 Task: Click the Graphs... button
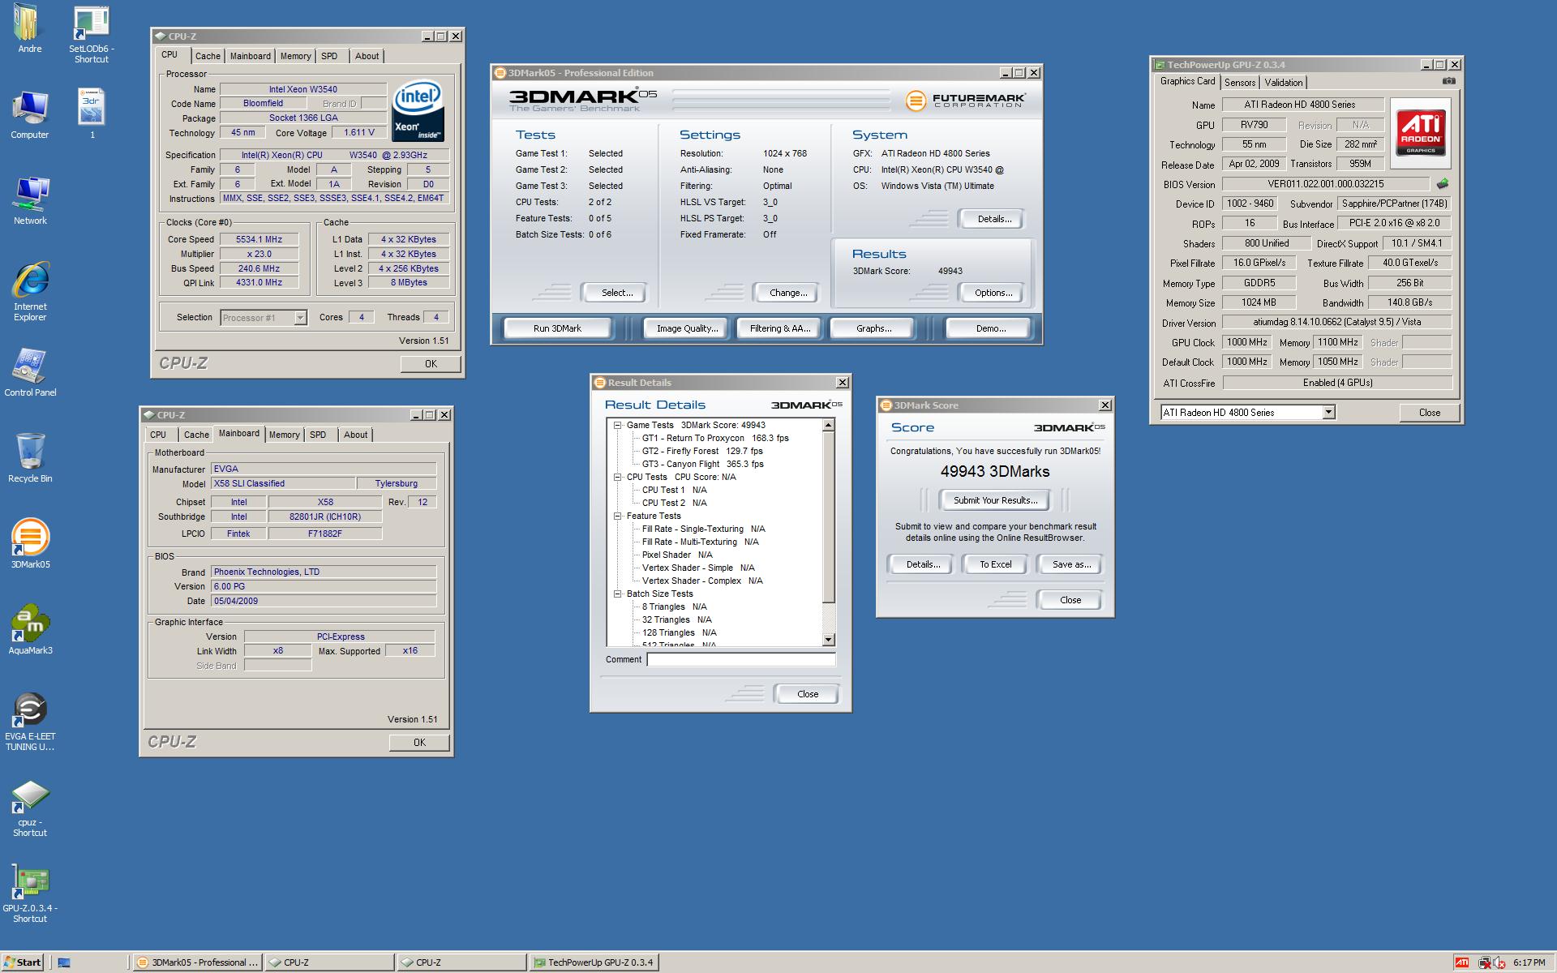coord(873,328)
